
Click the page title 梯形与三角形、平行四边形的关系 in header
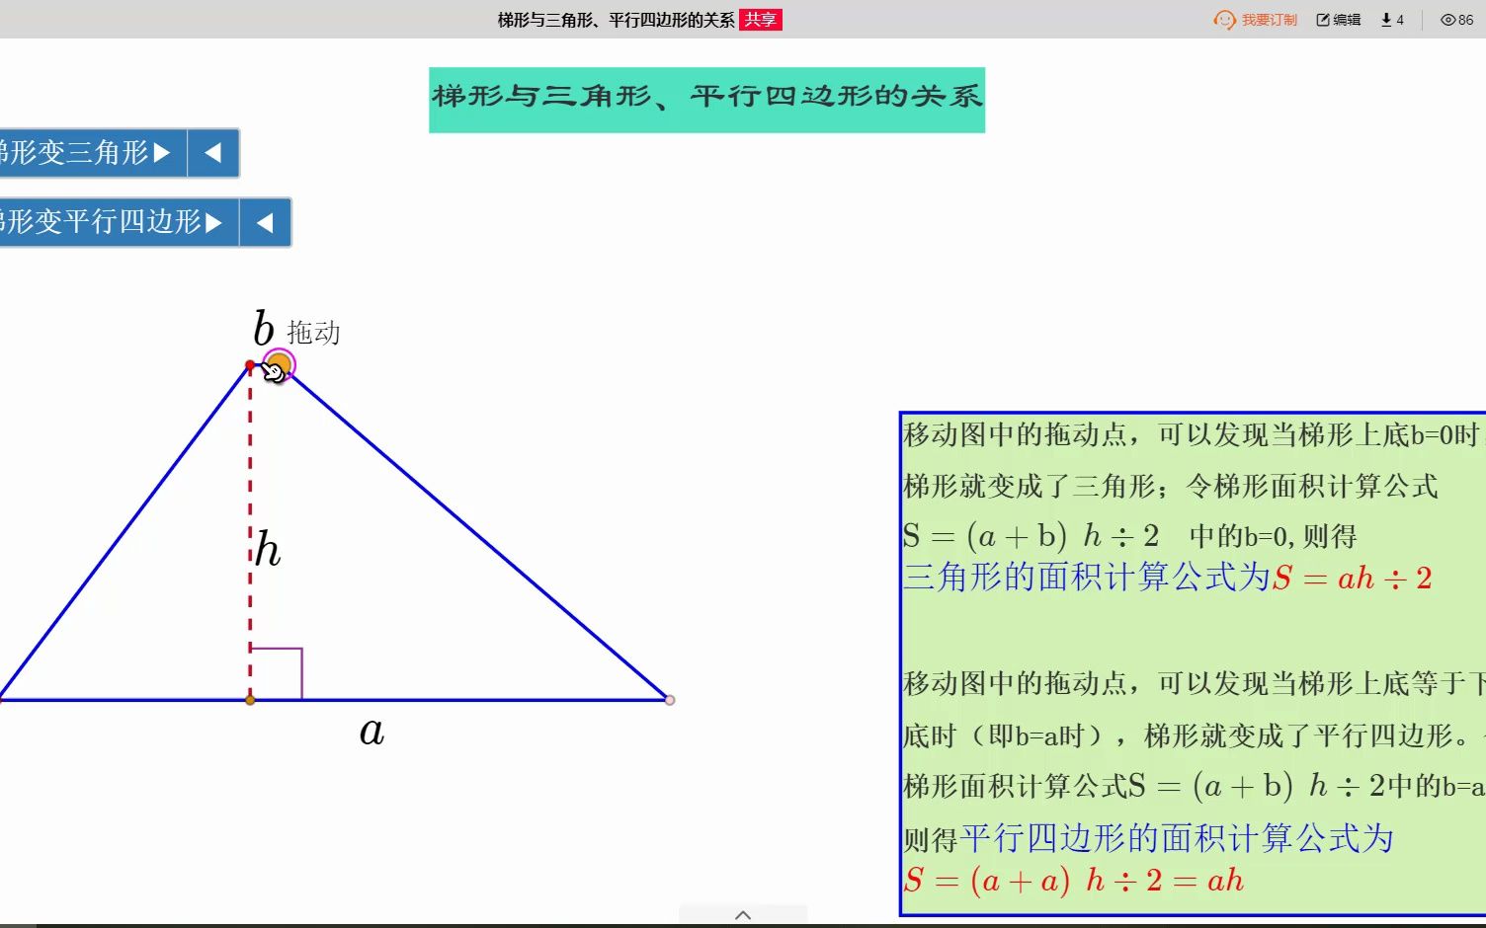tap(616, 20)
